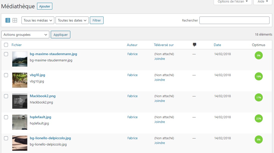
Task: Click Joindre link for hqdefault.jpg
Action: coord(159,122)
